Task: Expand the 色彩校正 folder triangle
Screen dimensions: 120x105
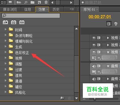Action: [x=6, y=52]
